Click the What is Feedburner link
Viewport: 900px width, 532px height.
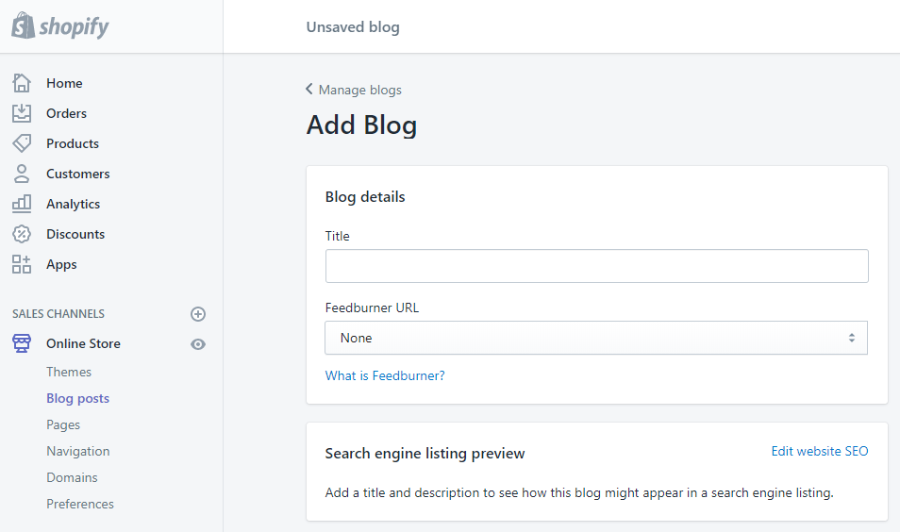(x=385, y=375)
